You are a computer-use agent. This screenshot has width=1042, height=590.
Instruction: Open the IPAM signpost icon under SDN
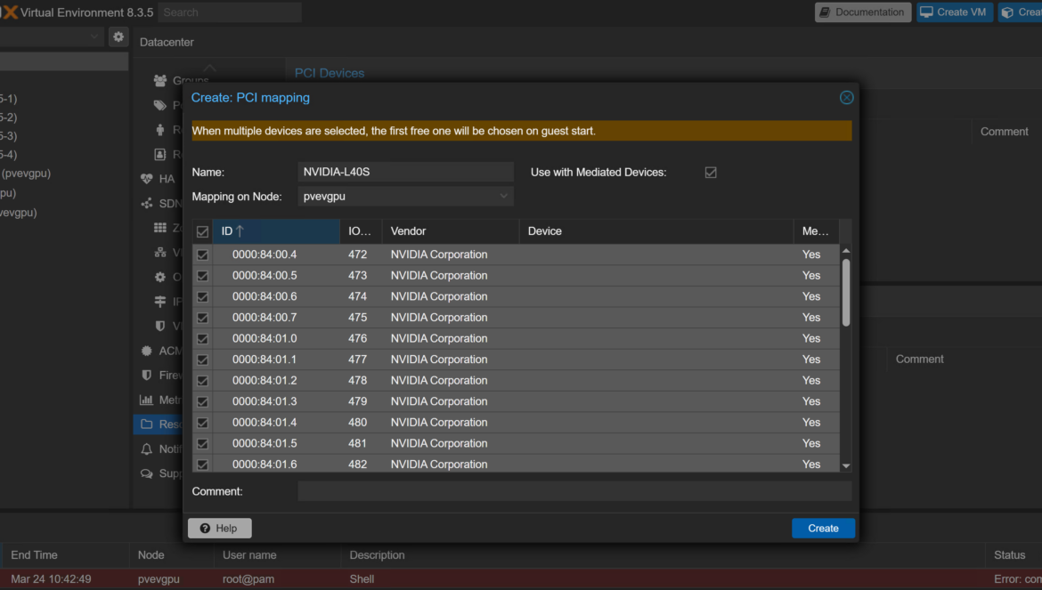(x=160, y=302)
